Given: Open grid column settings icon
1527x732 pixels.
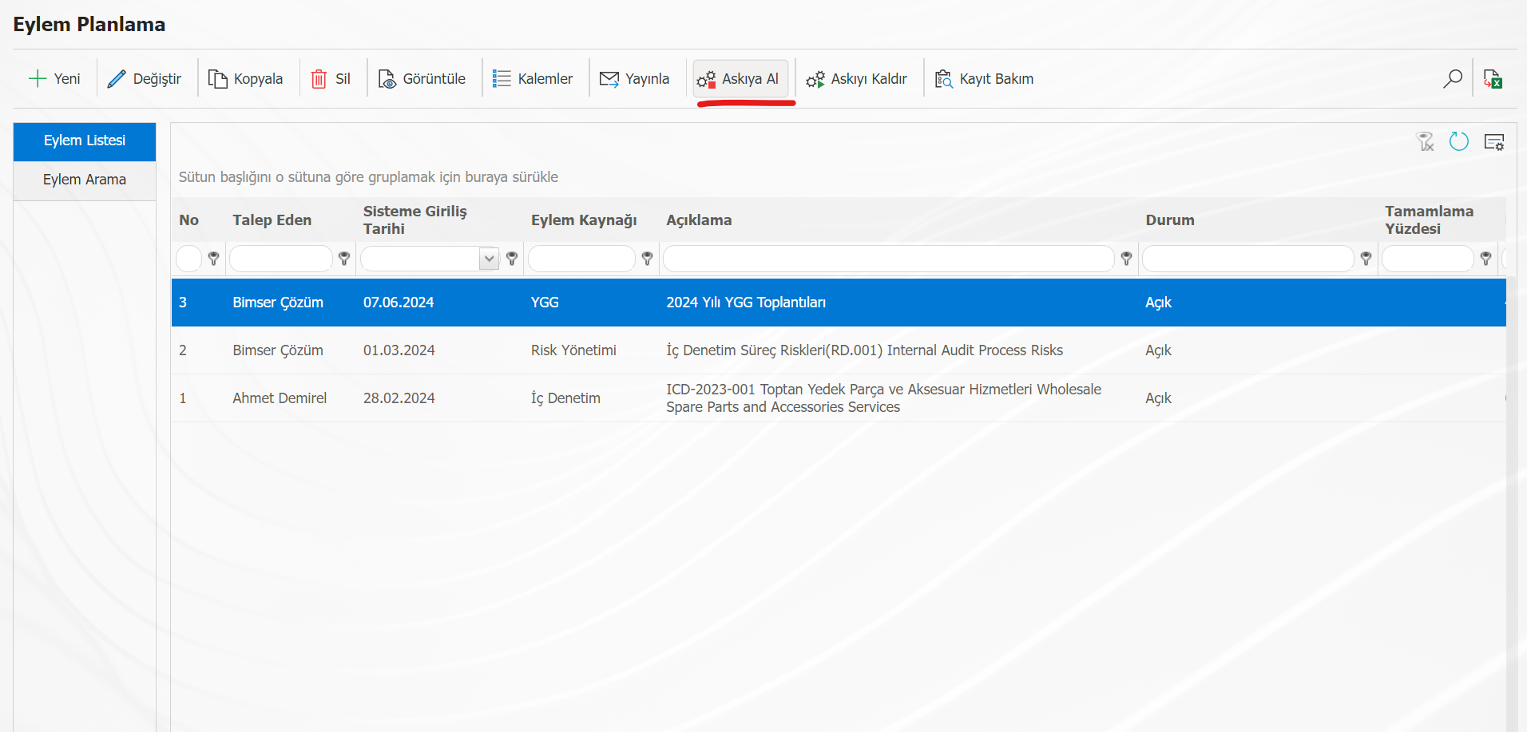Looking at the screenshot, I should [x=1494, y=141].
